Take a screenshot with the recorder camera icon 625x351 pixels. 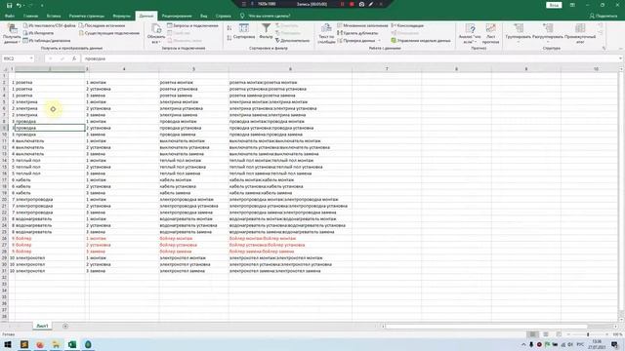(361, 4)
